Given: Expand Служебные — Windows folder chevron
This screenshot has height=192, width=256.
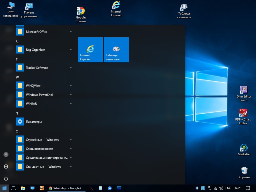Looking at the screenshot, I should pyautogui.click(x=71, y=139).
